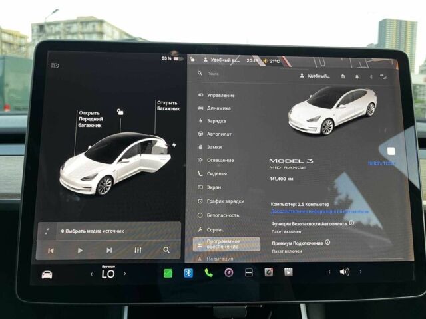Tap the LO temperature setting
The width and height of the screenshot is (426, 319).
coord(108,274)
